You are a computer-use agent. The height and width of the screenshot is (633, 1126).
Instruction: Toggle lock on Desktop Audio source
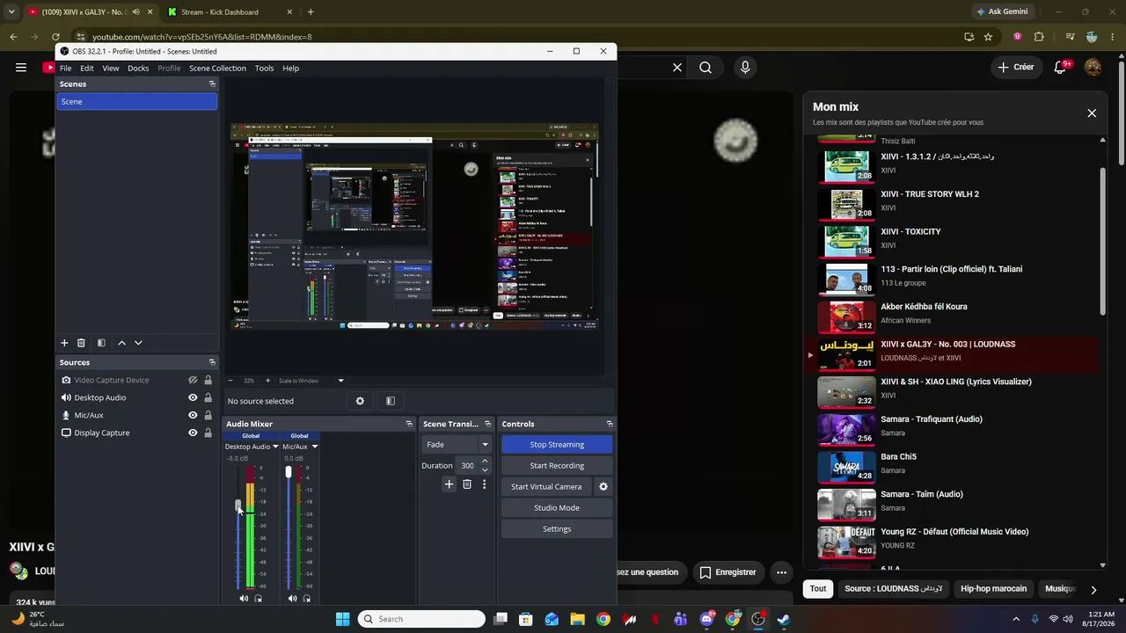(208, 397)
